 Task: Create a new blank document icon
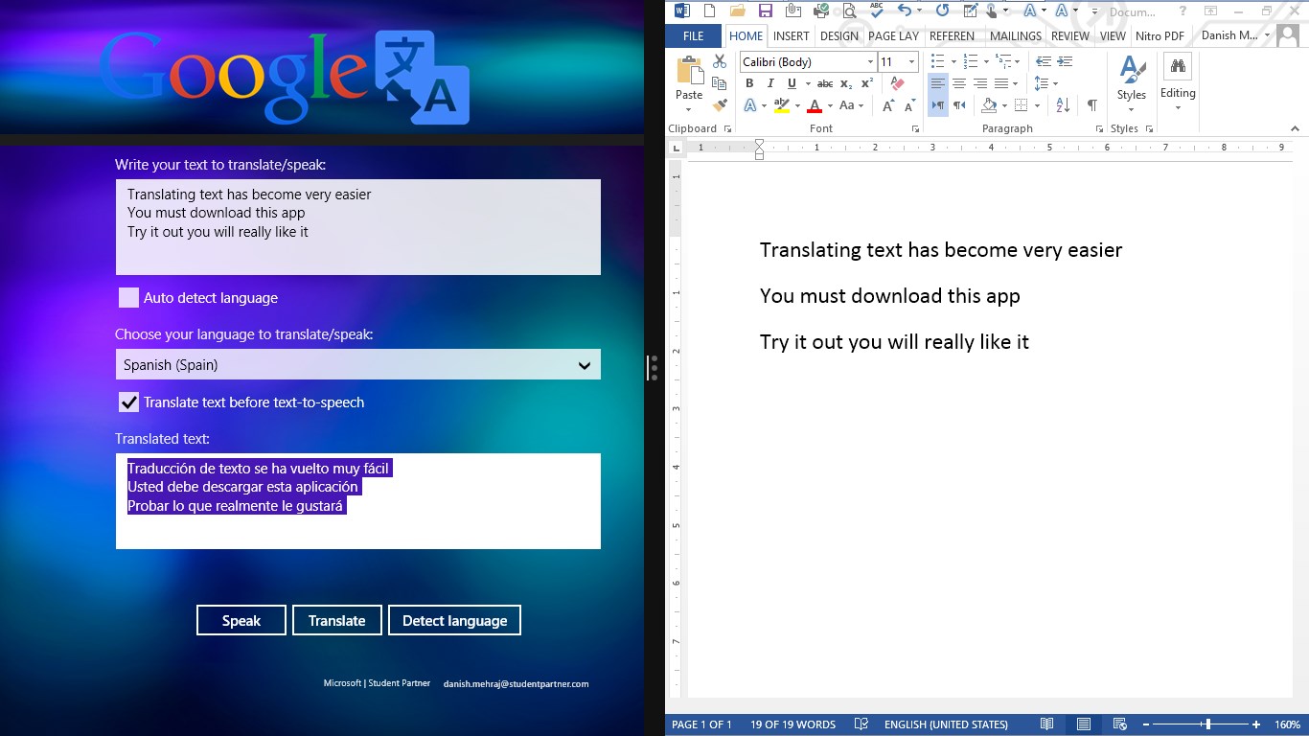709,11
